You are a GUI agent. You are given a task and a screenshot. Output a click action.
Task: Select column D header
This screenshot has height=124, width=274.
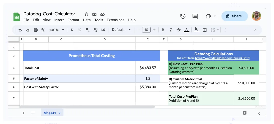pyautogui.click(x=105, y=39)
